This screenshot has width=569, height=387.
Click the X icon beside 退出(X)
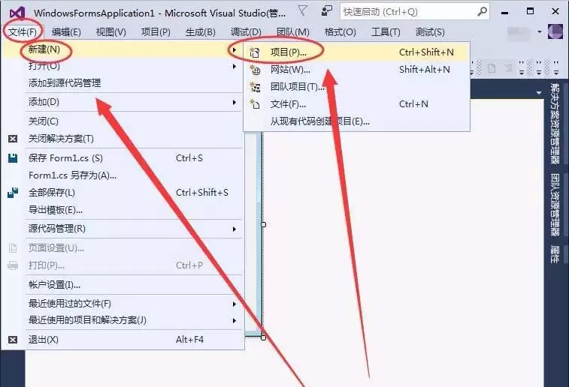[x=13, y=340]
